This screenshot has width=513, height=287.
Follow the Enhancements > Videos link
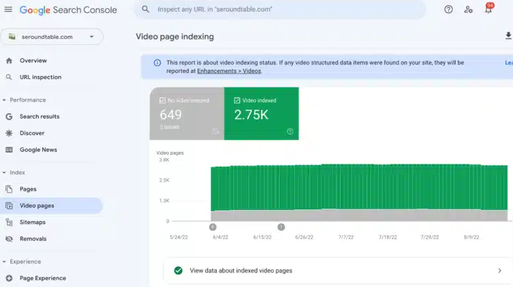pyautogui.click(x=229, y=71)
